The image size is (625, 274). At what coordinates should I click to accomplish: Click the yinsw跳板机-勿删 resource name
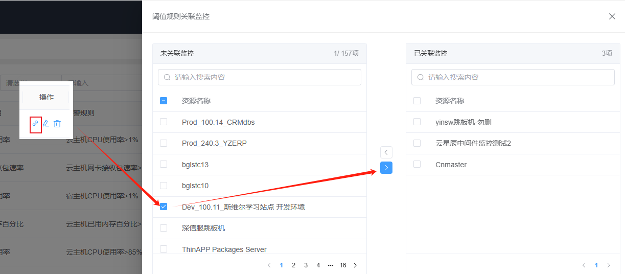coord(464,122)
